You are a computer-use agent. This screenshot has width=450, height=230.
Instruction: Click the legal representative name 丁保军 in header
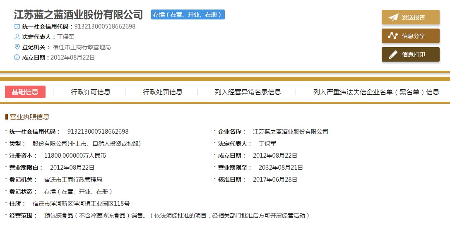[66, 37]
